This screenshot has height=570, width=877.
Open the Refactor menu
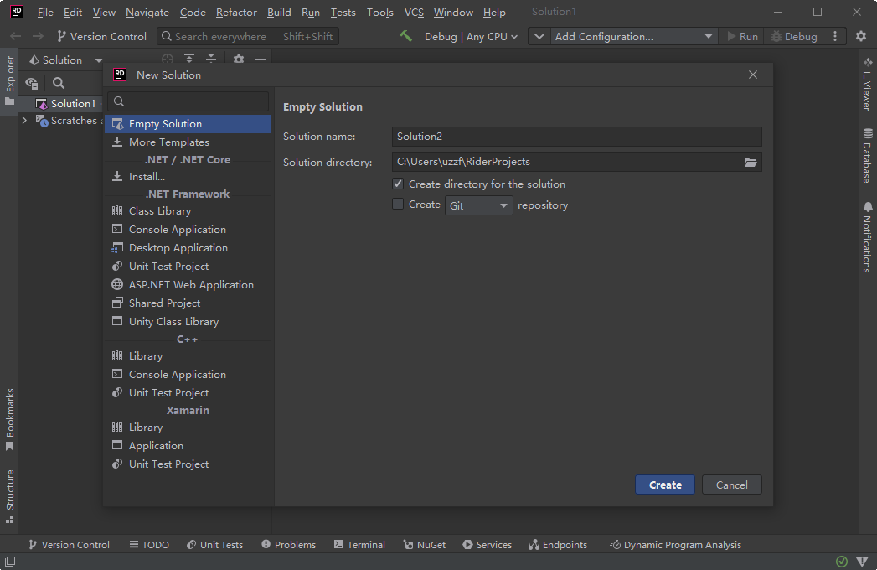pyautogui.click(x=236, y=13)
